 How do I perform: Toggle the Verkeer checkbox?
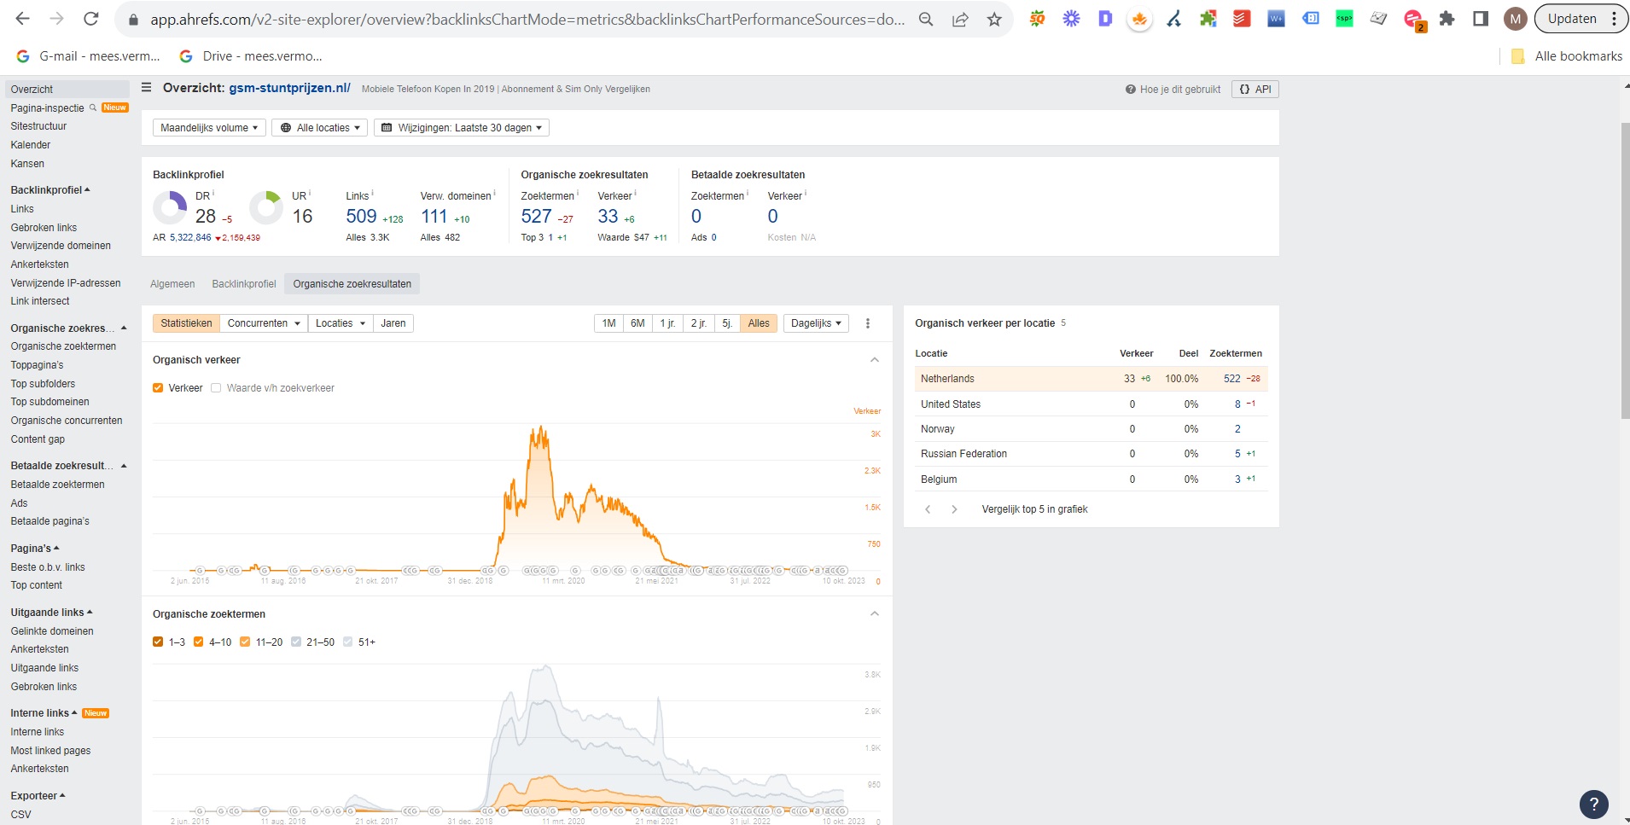tap(158, 388)
